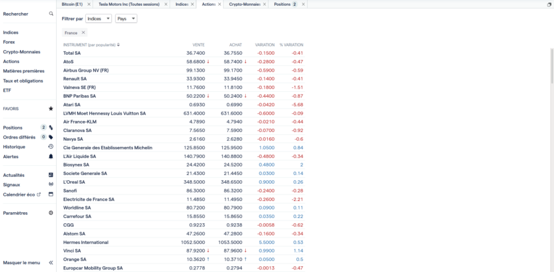Screen dimensions: 554x272
Task: Click the Historique clock icon
Action: [x=51, y=147]
